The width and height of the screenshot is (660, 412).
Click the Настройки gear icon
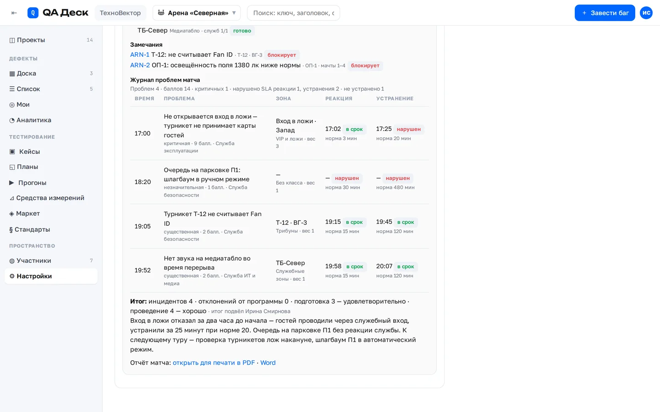(12, 276)
